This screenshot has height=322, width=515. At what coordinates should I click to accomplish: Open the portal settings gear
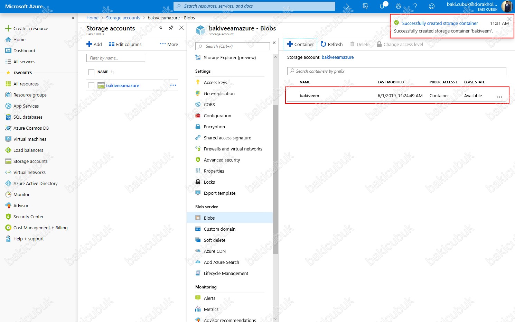tap(399, 6)
